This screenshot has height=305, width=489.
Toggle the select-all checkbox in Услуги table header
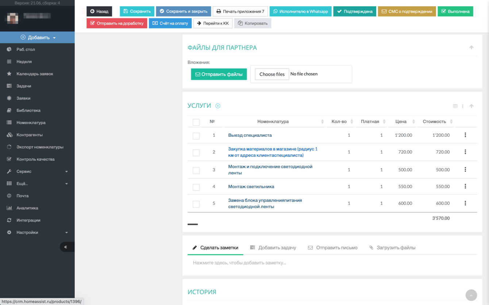tap(196, 122)
